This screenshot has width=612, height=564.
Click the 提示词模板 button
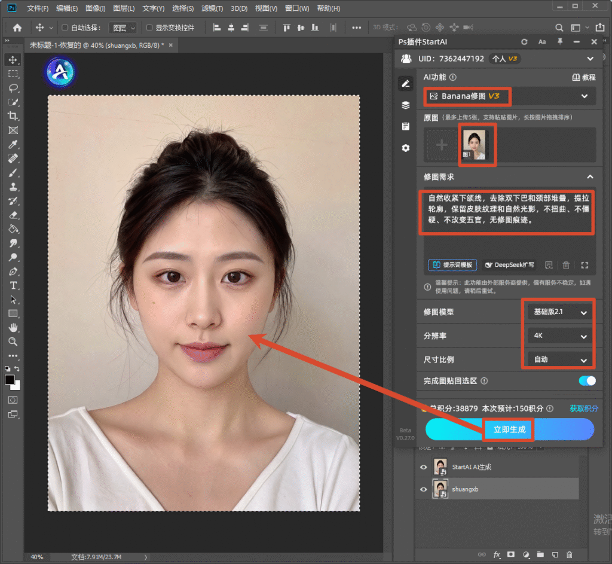pos(453,265)
